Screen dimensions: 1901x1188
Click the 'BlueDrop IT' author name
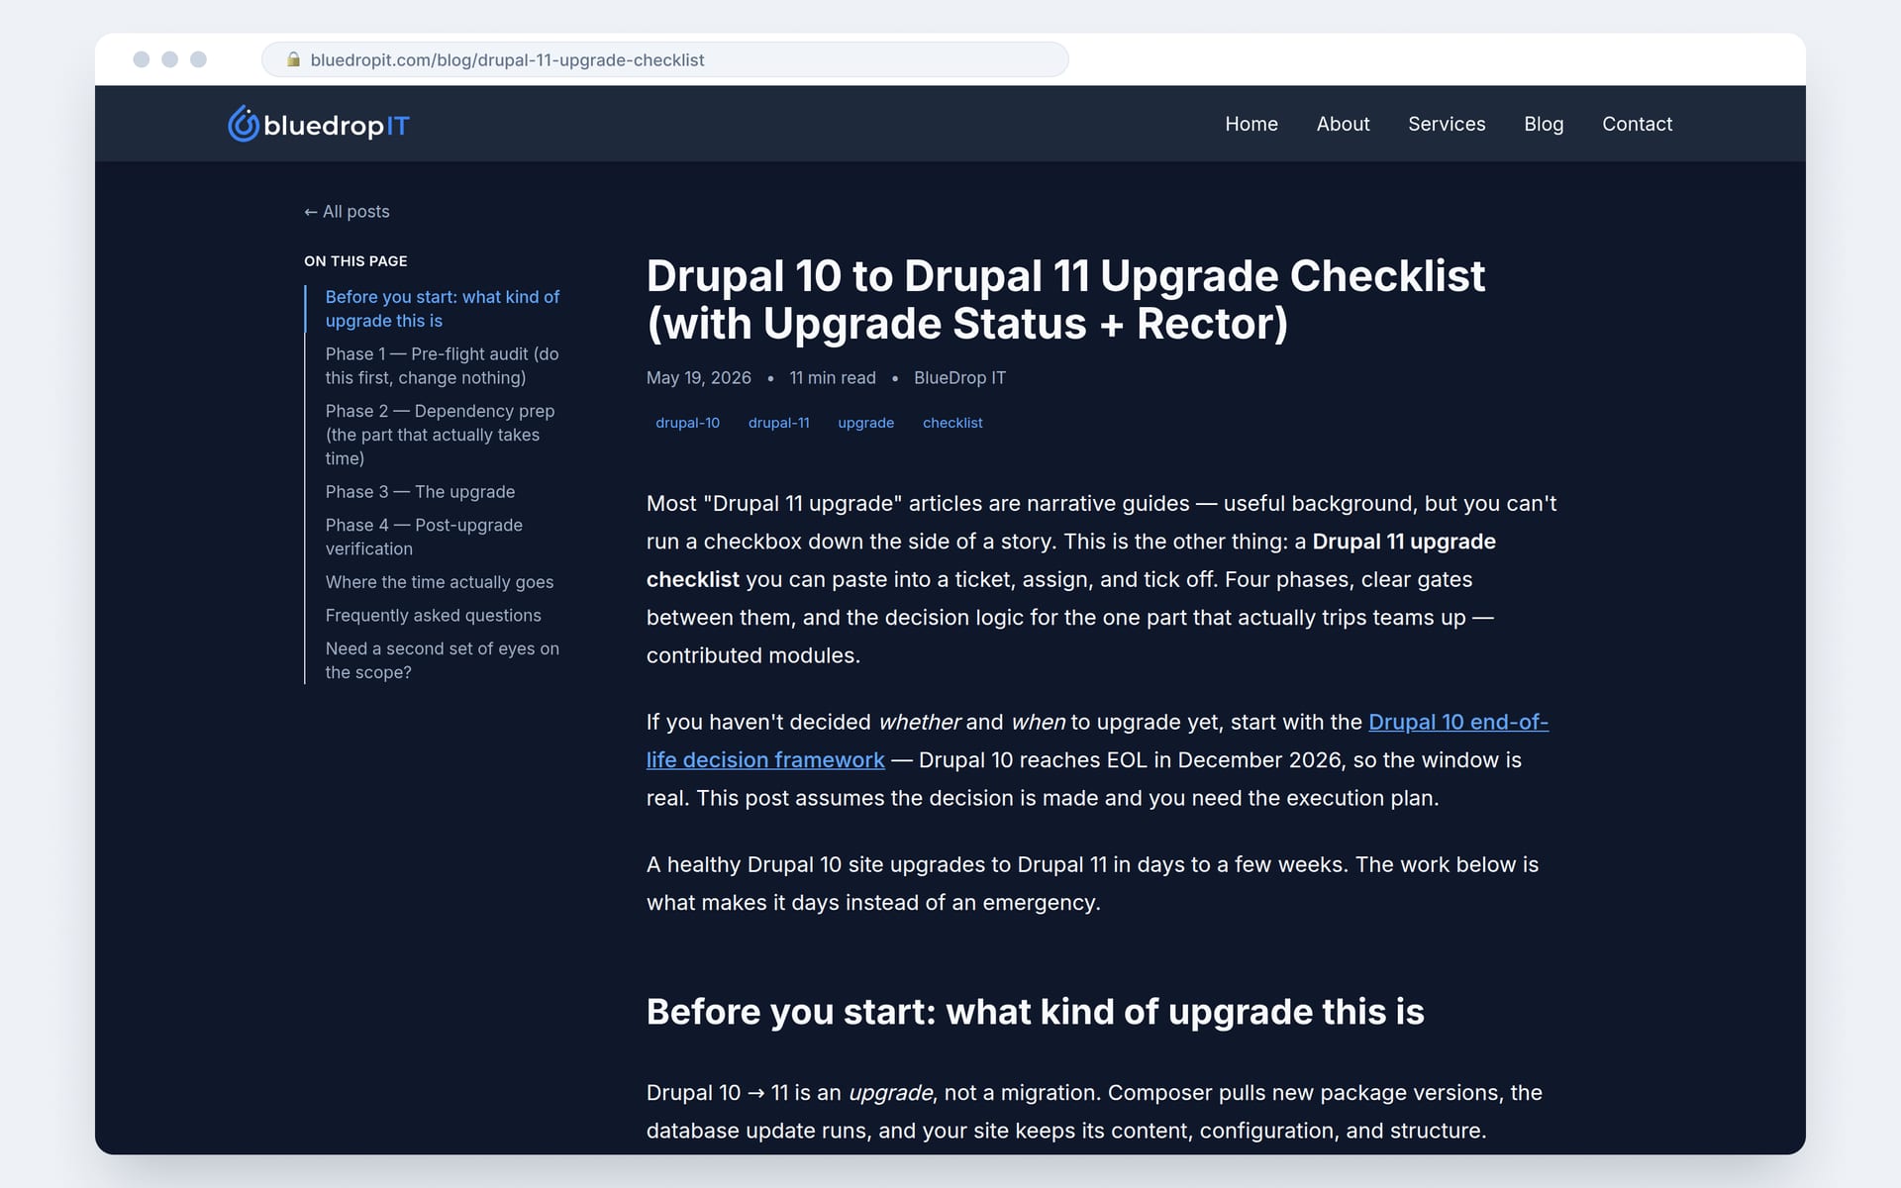click(x=959, y=378)
